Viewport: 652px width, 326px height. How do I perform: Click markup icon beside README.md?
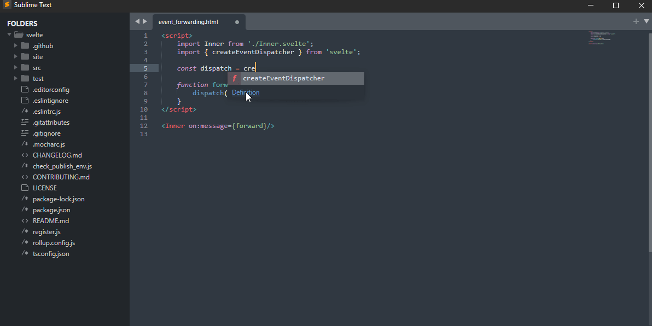[25, 221]
